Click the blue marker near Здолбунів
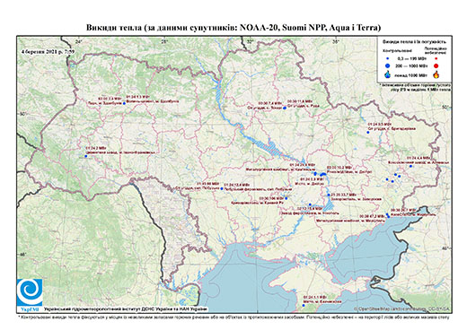 pos(124,103)
